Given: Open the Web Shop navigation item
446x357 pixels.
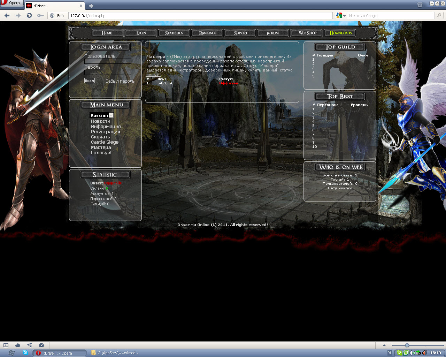Looking at the screenshot, I should [x=307, y=33].
